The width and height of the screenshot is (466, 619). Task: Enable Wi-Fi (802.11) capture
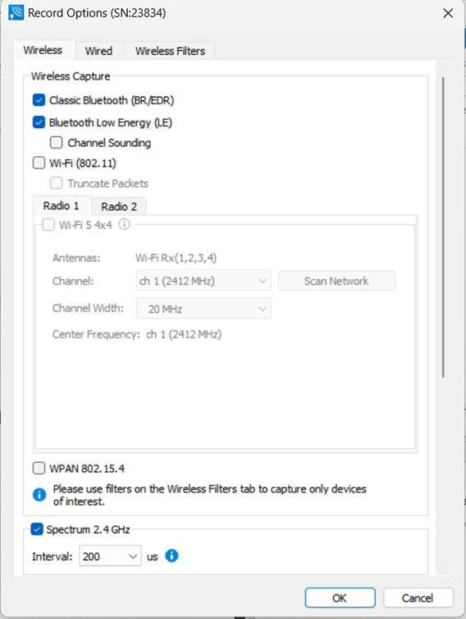pyautogui.click(x=39, y=163)
